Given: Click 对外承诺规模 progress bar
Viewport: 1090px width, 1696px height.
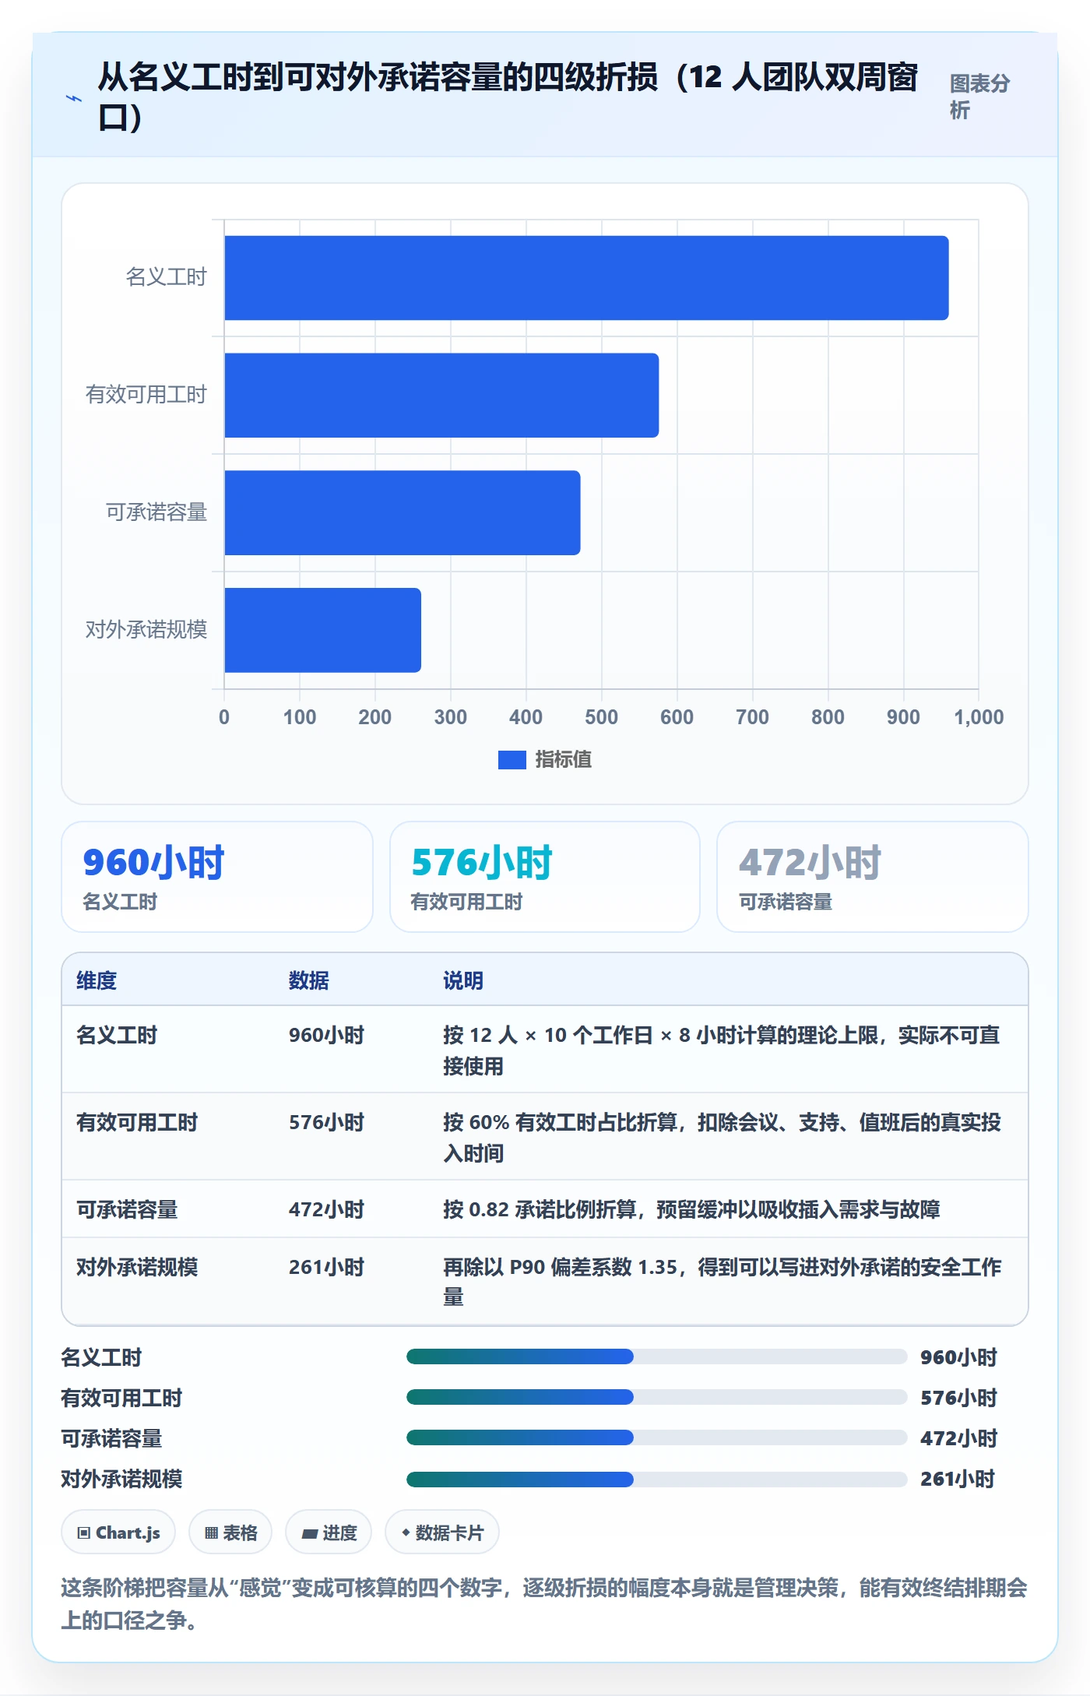Looking at the screenshot, I should click(656, 1479).
